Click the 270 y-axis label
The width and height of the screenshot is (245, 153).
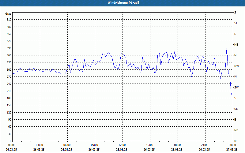click(x=9, y=77)
